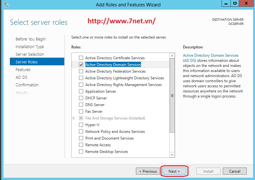Select the Server Roles step

pyautogui.click(x=37, y=62)
